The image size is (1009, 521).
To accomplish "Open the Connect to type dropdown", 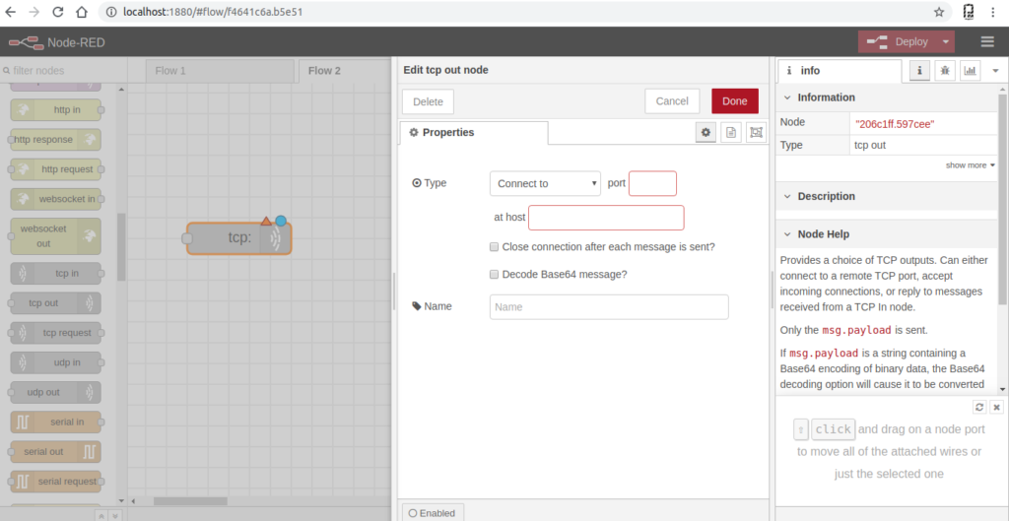I will point(545,183).
